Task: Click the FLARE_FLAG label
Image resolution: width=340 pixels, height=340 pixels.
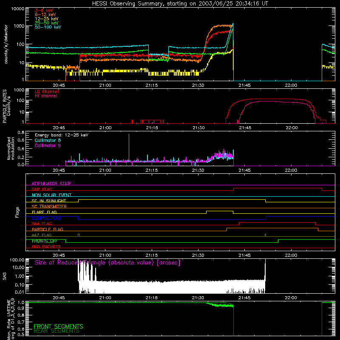Action: [44, 212]
